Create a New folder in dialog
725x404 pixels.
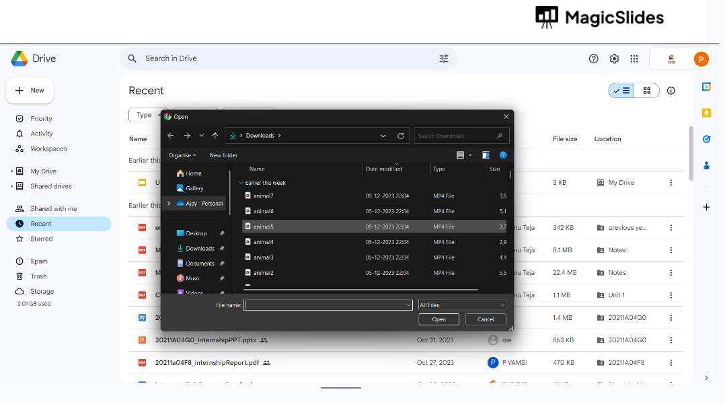223,155
